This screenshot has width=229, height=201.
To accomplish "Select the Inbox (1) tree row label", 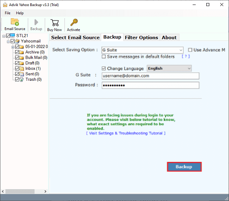I will point(33,69).
